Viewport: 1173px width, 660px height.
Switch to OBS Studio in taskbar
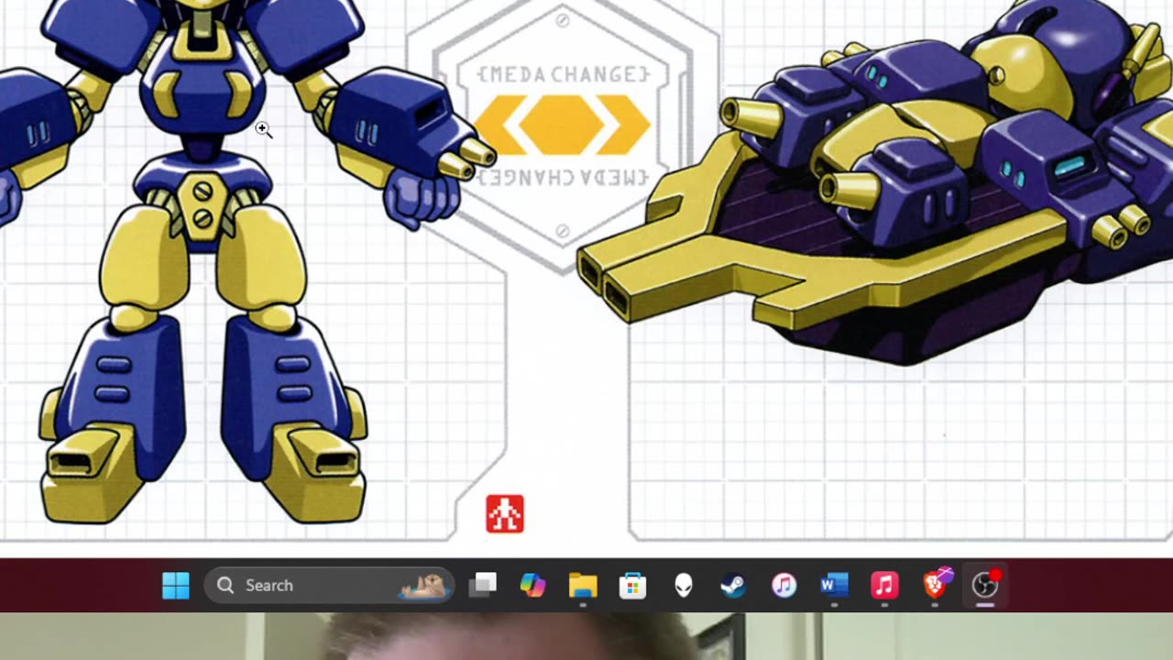tap(985, 585)
